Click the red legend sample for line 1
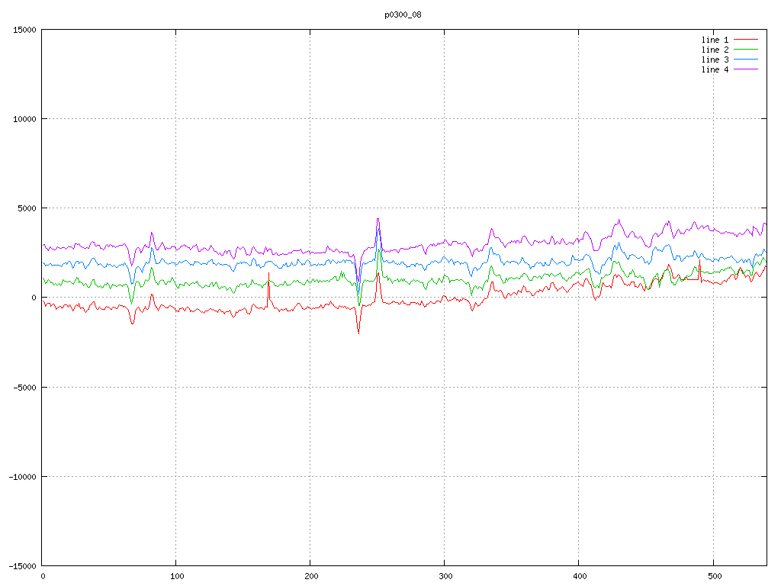This screenshot has width=781, height=586. click(x=746, y=40)
